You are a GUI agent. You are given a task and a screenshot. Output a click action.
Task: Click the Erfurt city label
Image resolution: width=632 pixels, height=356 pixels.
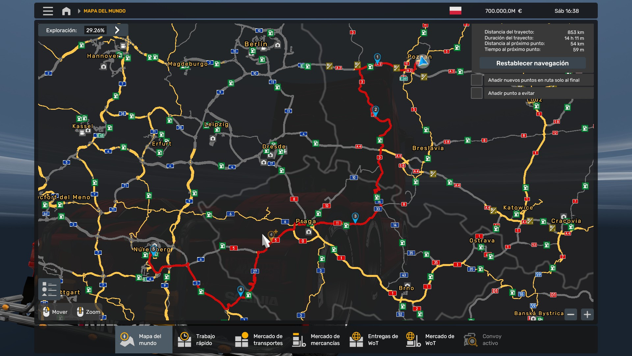pos(162,143)
